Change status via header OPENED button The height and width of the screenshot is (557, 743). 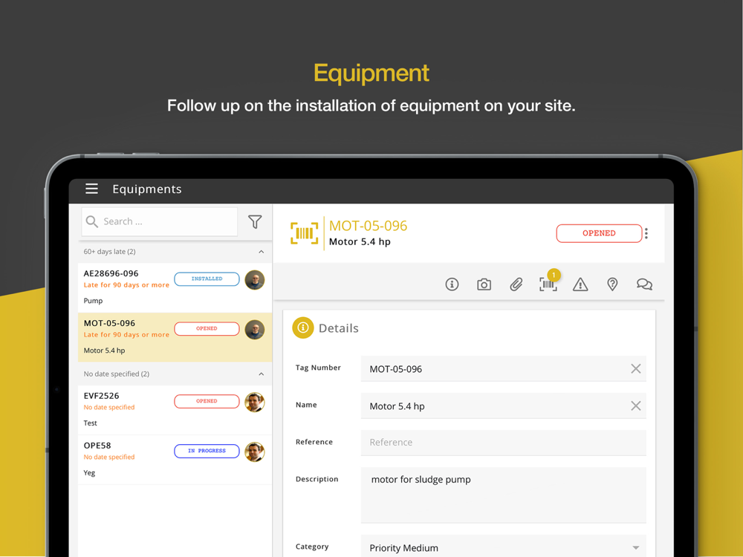point(599,233)
